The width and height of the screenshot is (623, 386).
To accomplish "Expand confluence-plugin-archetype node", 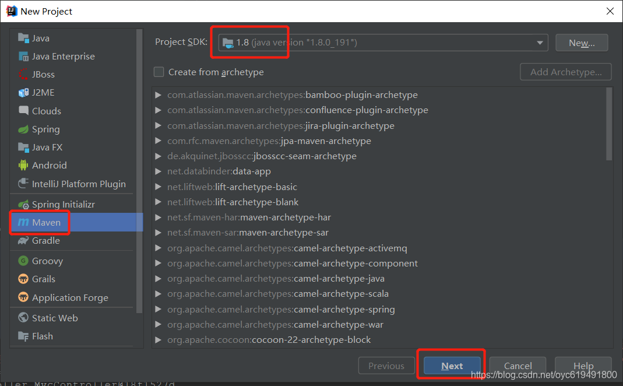I will click(158, 110).
